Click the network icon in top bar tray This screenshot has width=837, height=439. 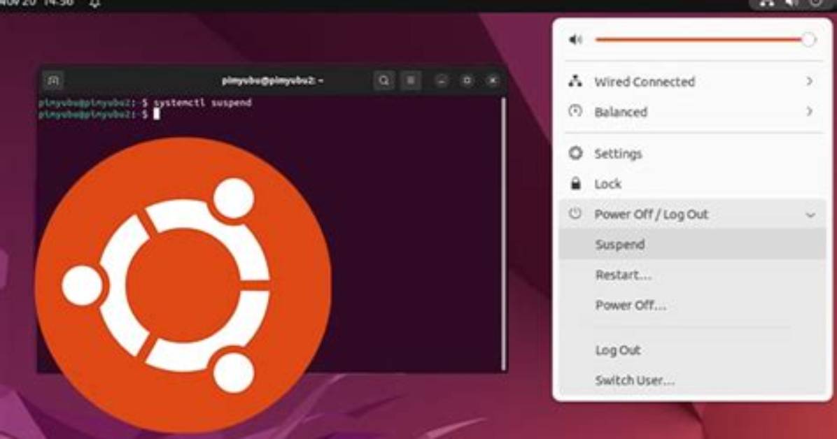coord(766,3)
